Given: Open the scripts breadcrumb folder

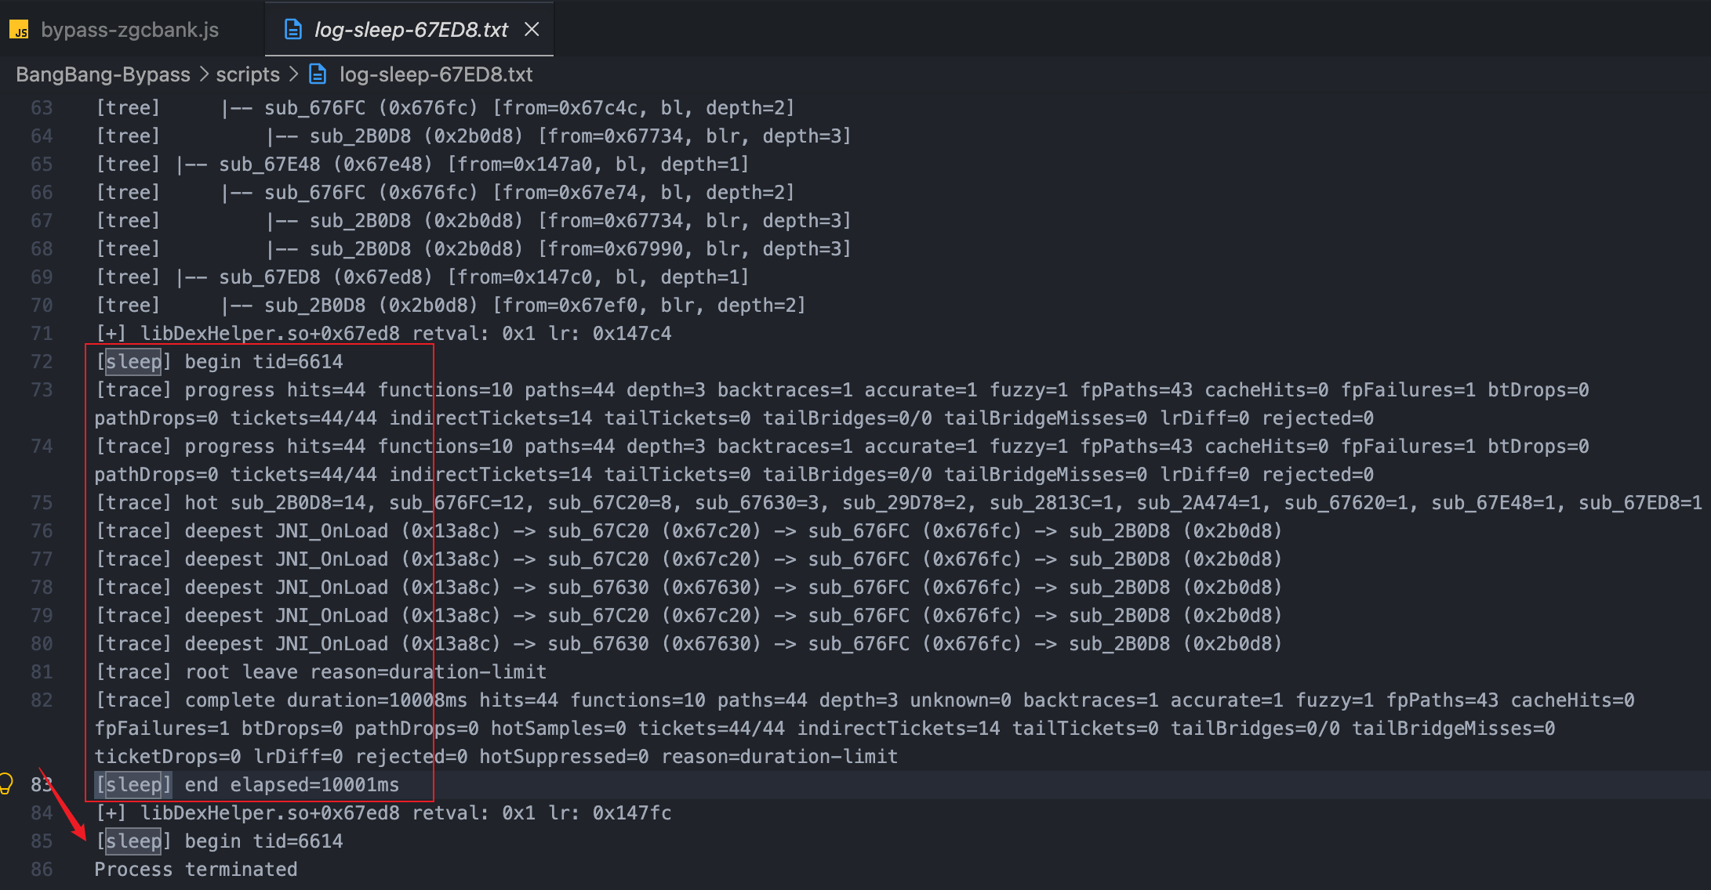Looking at the screenshot, I should click(248, 74).
